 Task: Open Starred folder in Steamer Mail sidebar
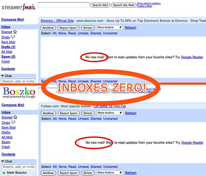point(7,32)
